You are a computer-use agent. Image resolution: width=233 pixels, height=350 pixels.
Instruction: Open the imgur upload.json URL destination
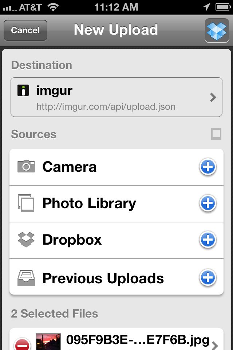tap(116, 97)
